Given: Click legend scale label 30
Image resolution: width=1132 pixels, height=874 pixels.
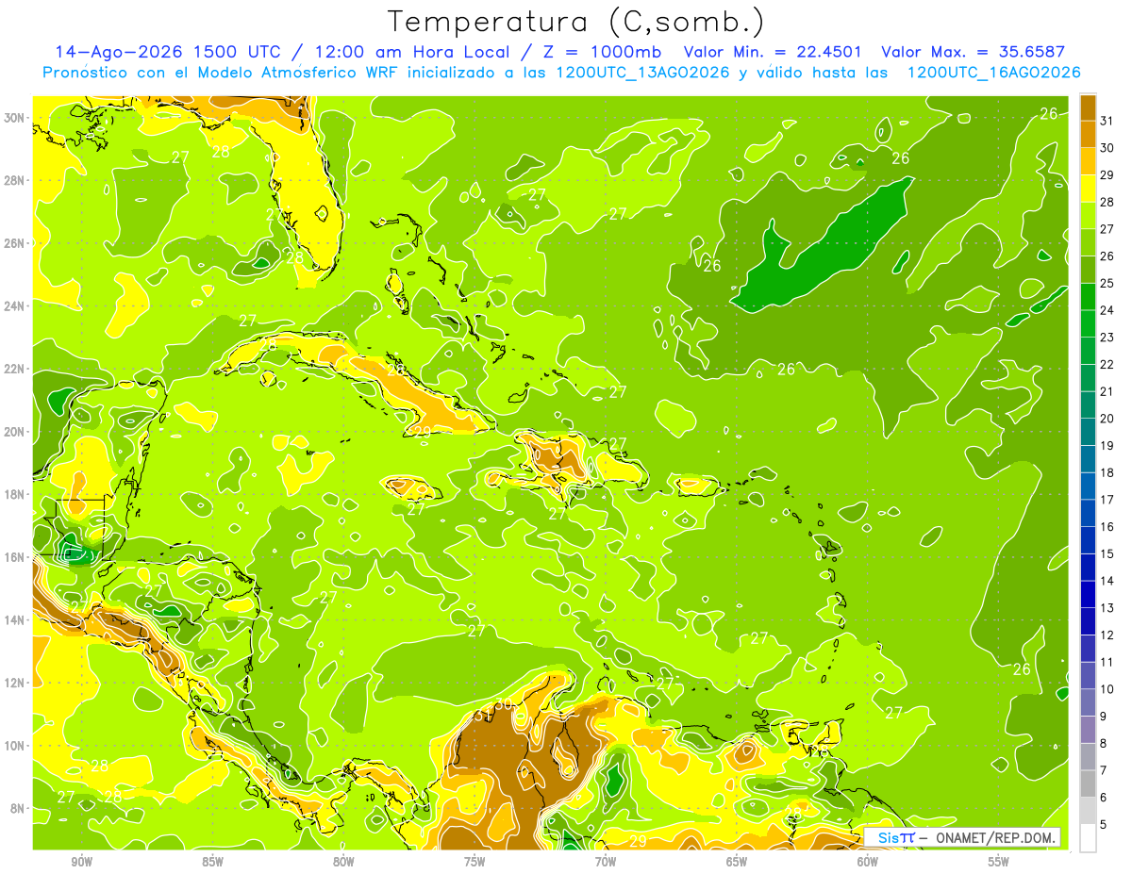Looking at the screenshot, I should click(x=1107, y=148).
